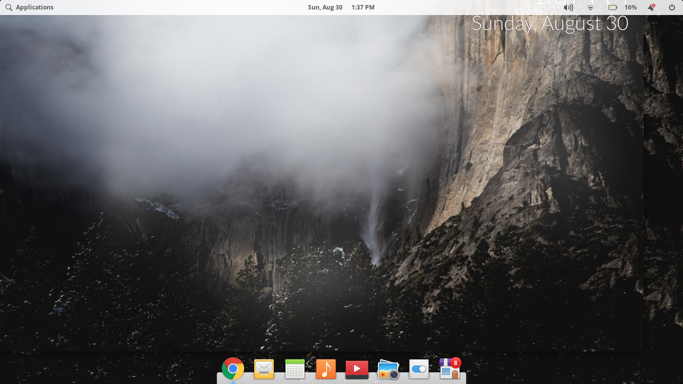Open the calendar via Sun, Aug 30
This screenshot has width=683, height=384.
[325, 7]
